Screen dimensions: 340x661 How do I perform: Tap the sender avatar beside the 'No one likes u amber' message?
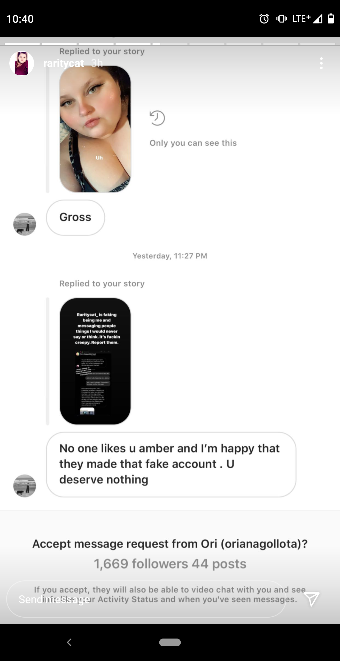click(x=25, y=486)
